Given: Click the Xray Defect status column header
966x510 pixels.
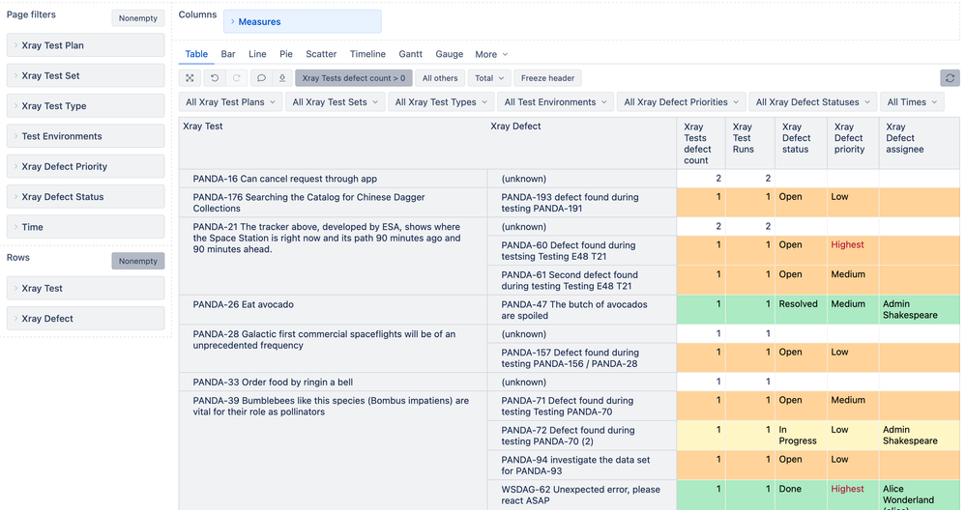Looking at the screenshot, I should coord(796,138).
